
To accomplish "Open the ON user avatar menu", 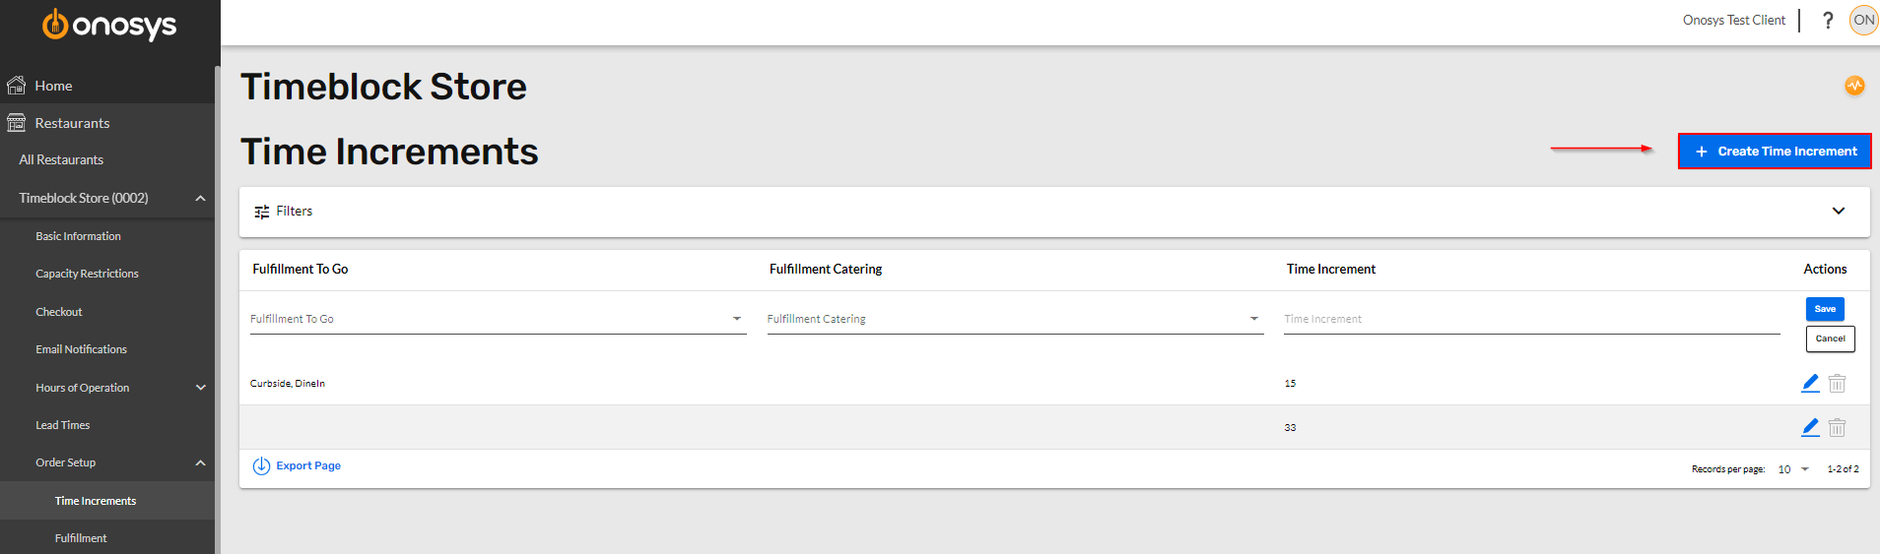I will tap(1863, 20).
